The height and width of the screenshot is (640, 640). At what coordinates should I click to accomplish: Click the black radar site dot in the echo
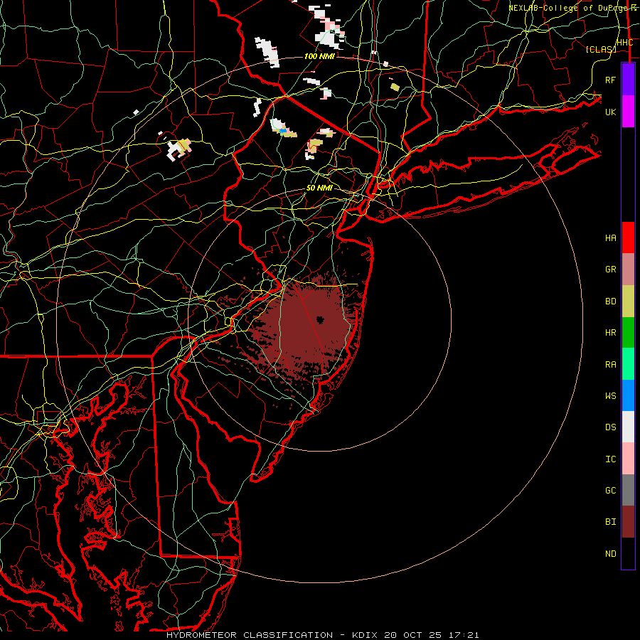click(x=320, y=320)
